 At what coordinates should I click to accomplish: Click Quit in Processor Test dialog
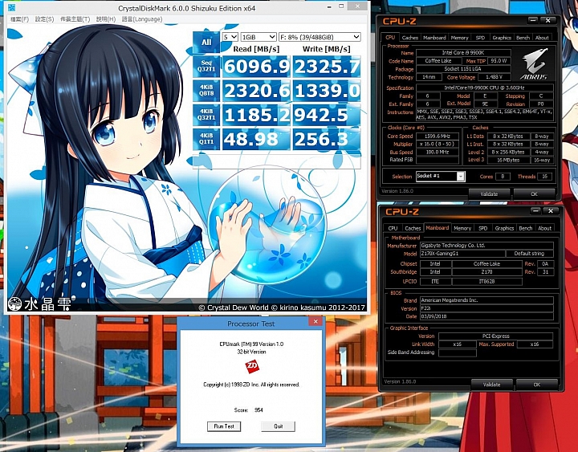click(278, 426)
